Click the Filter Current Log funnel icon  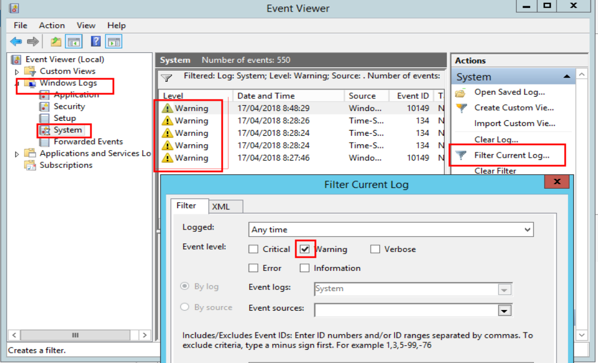click(461, 155)
